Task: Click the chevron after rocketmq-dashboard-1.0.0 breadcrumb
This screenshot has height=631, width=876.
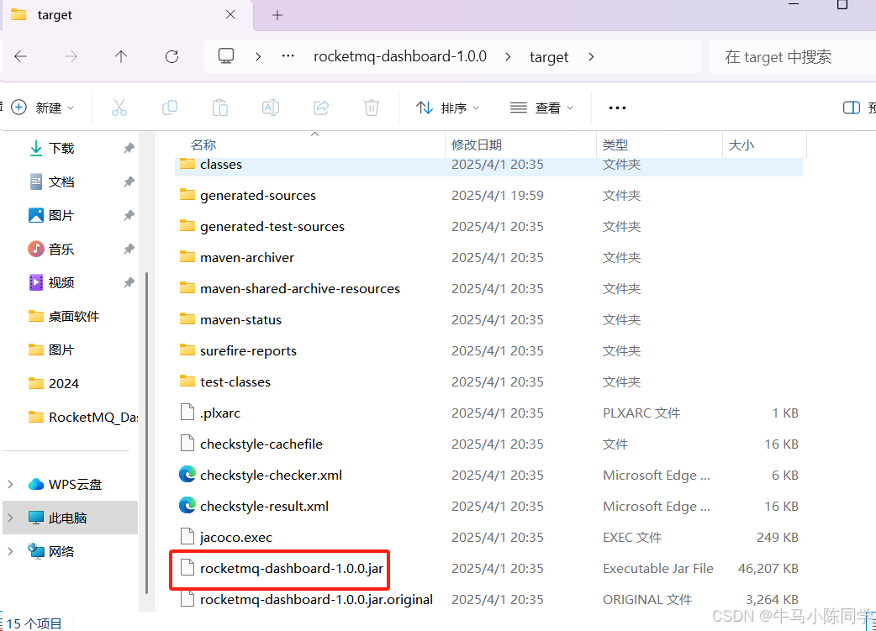Action: click(507, 56)
